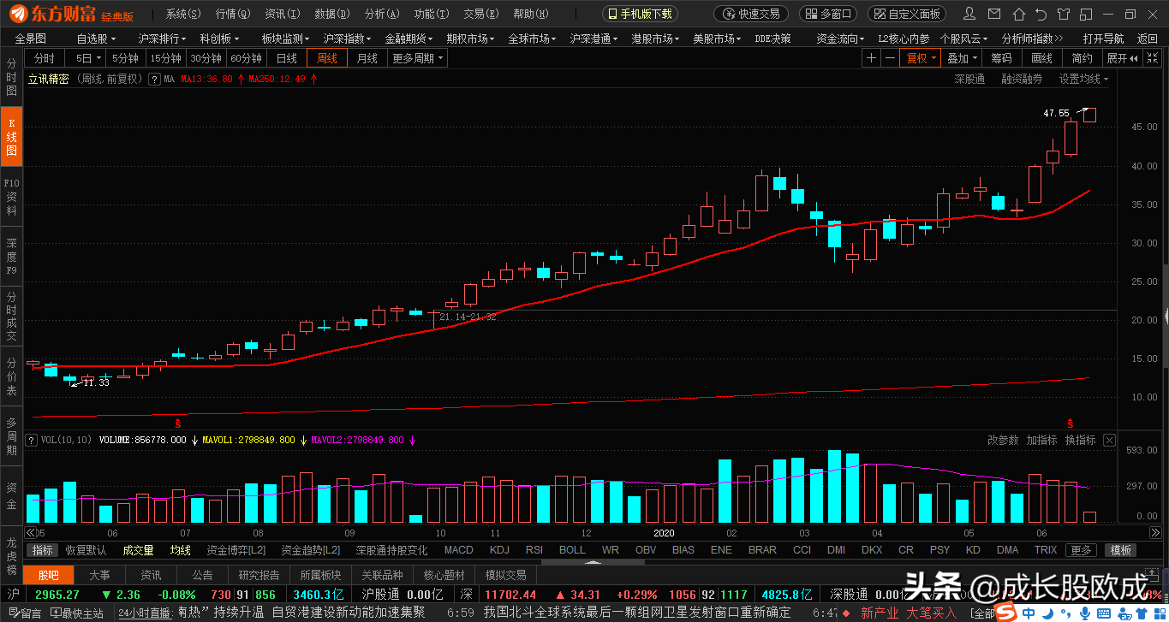Close the volume indicator panel

[x=1110, y=440]
